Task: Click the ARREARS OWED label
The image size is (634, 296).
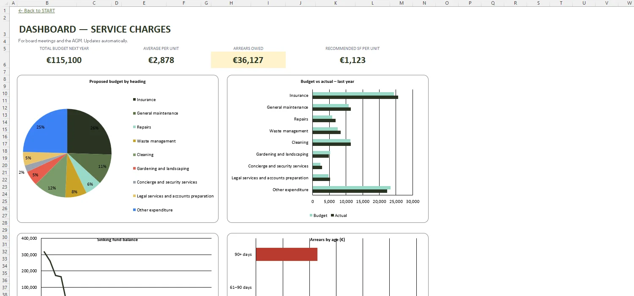Action: [248, 49]
